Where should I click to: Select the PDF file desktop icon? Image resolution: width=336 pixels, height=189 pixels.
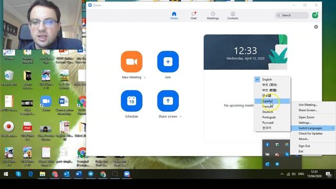(x=27, y=131)
